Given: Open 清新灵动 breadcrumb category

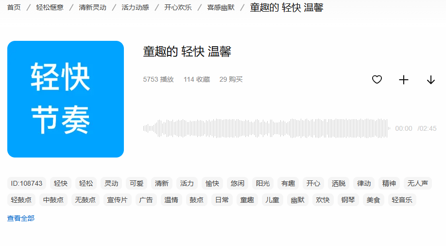Looking at the screenshot, I should tap(92, 7).
